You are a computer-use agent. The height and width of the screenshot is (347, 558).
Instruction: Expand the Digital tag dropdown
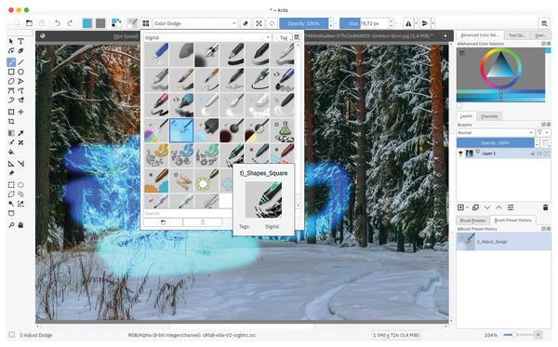(x=207, y=37)
